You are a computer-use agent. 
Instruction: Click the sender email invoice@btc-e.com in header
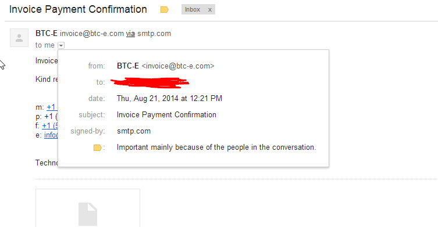click(92, 34)
